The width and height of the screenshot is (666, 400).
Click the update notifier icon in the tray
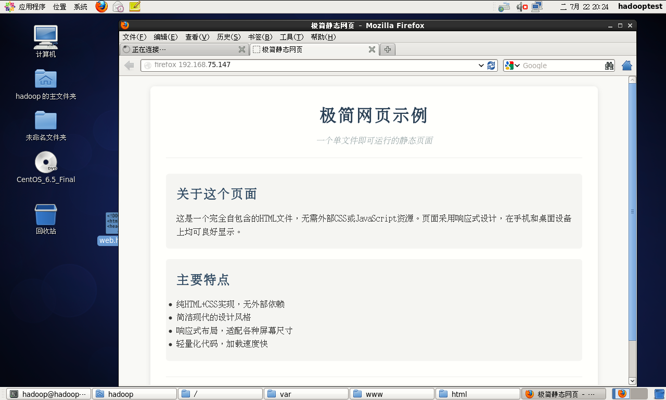[504, 7]
